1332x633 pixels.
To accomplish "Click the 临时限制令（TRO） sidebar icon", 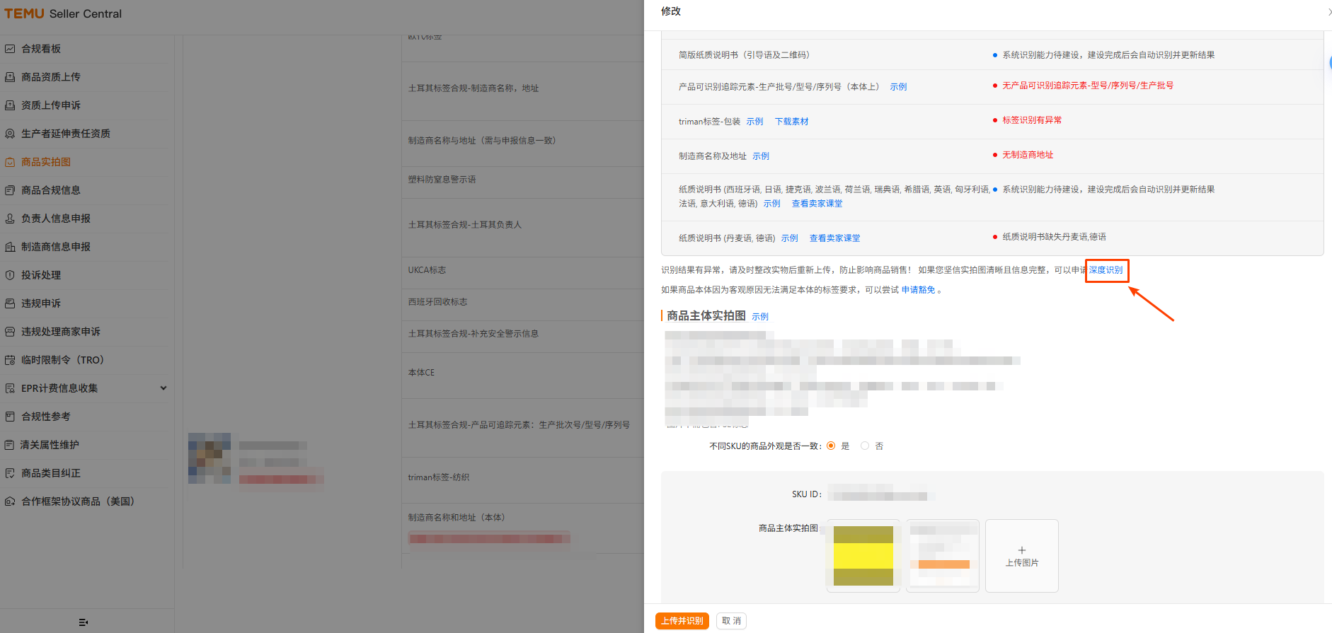I will pyautogui.click(x=10, y=360).
